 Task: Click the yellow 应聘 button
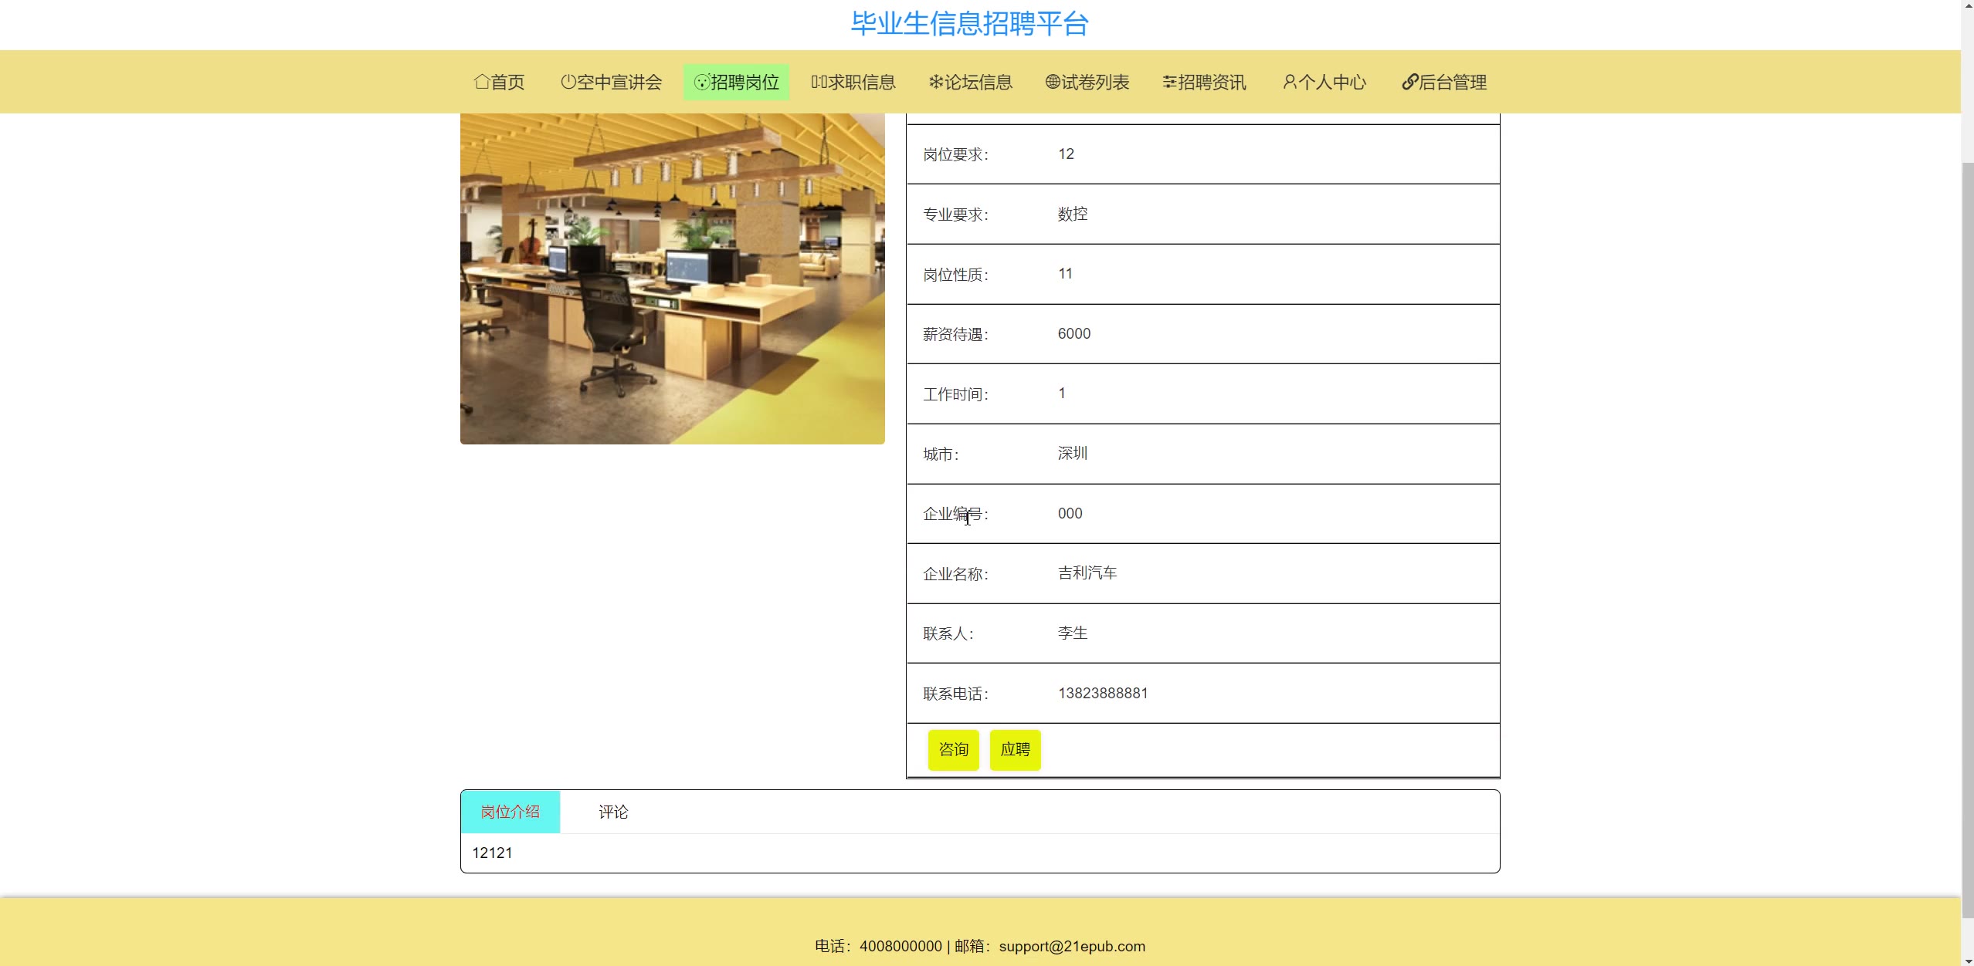pos(1015,750)
